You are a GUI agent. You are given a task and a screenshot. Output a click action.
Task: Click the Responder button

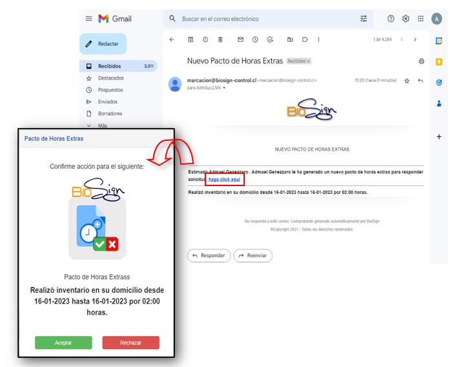[209, 256]
